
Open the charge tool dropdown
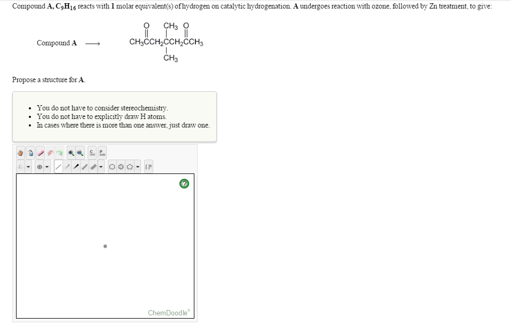pos(47,166)
